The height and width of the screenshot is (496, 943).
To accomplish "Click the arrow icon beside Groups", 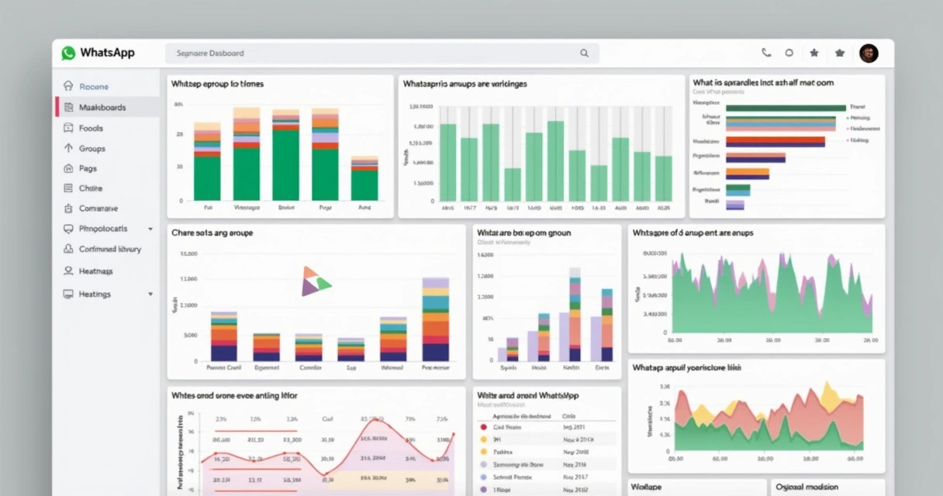I will click(68, 148).
